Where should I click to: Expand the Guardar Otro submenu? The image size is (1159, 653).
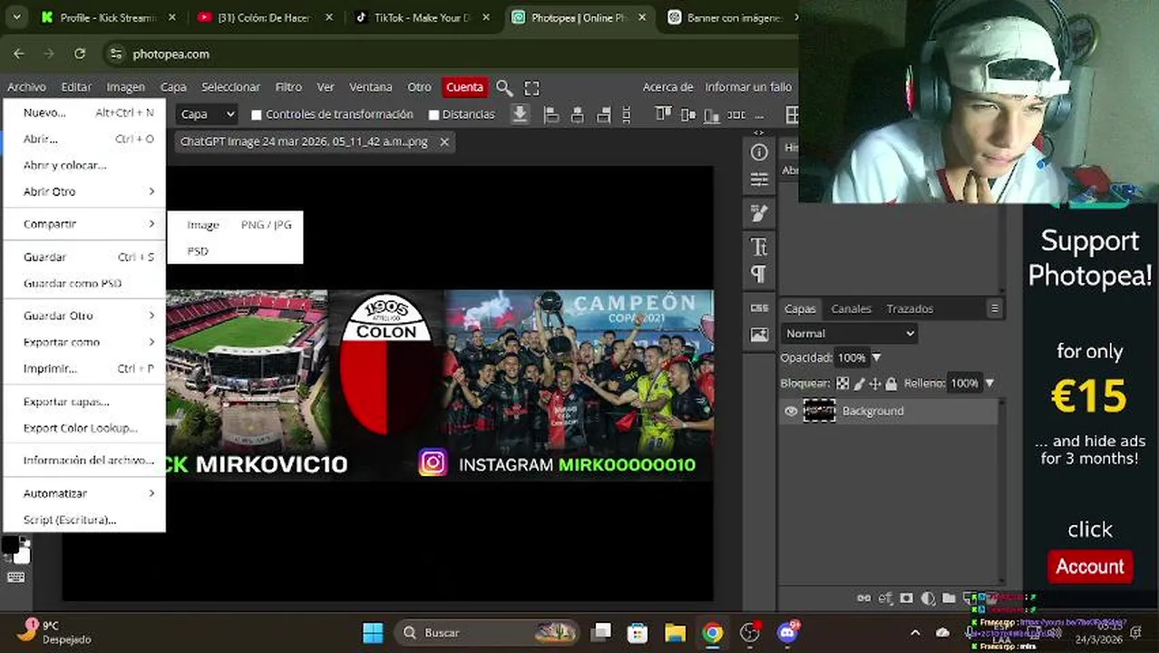click(84, 316)
